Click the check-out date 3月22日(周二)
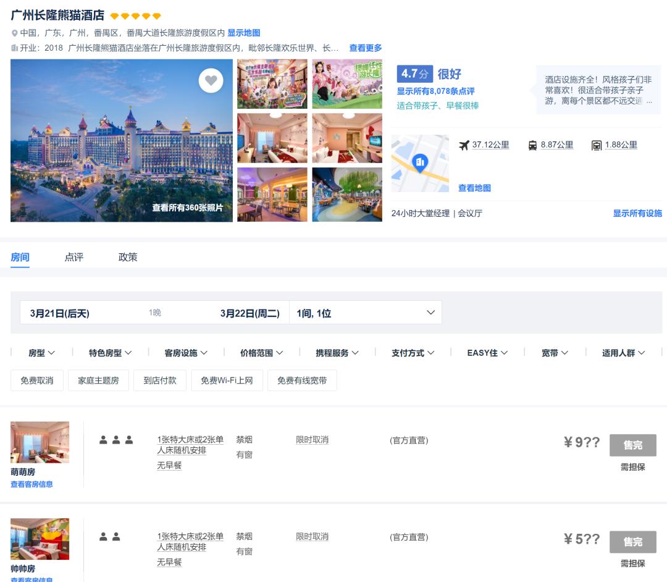 (250, 313)
